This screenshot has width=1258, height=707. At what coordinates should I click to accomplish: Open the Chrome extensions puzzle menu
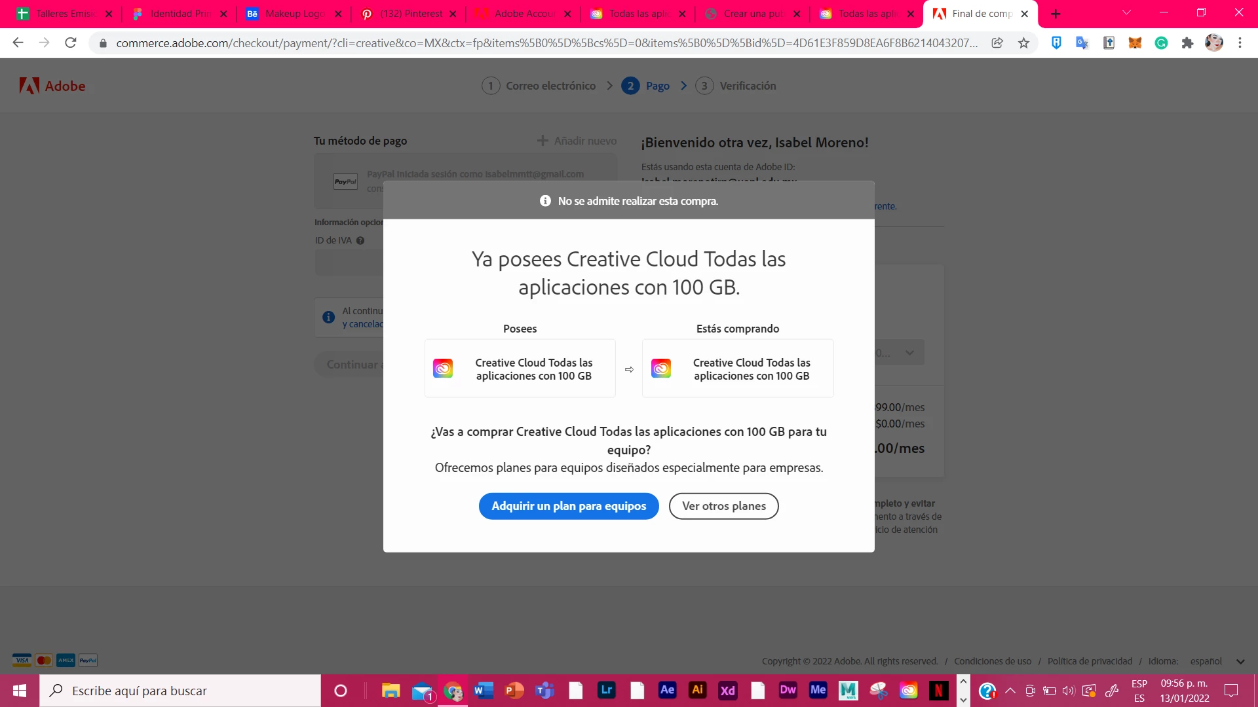click(x=1187, y=43)
